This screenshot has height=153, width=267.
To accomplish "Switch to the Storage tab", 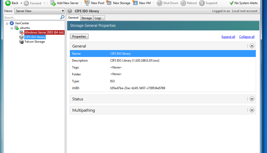I will pyautogui.click(x=87, y=18).
